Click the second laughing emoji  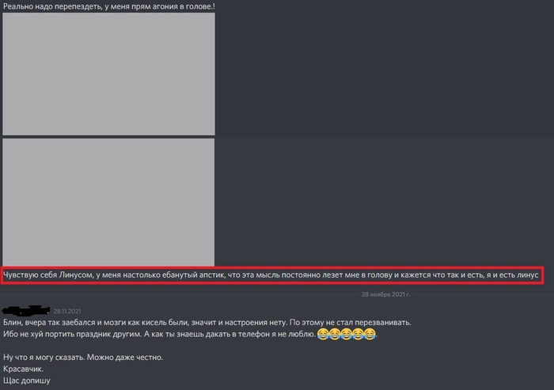coord(335,334)
